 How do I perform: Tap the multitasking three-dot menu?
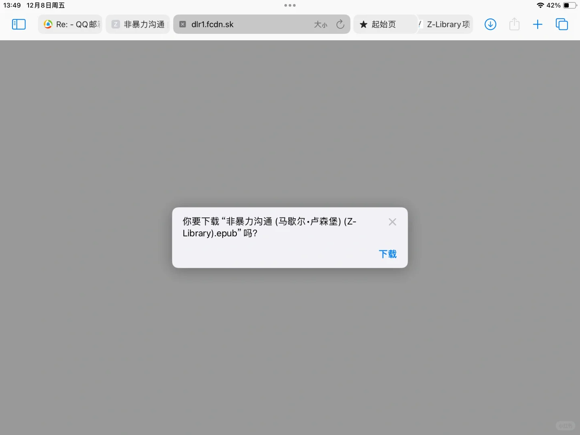[x=290, y=5]
